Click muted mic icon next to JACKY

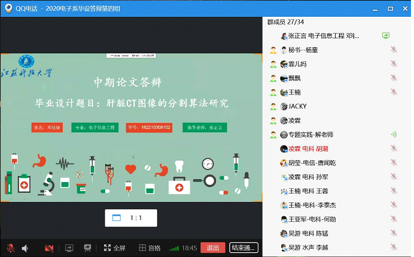[393, 106]
